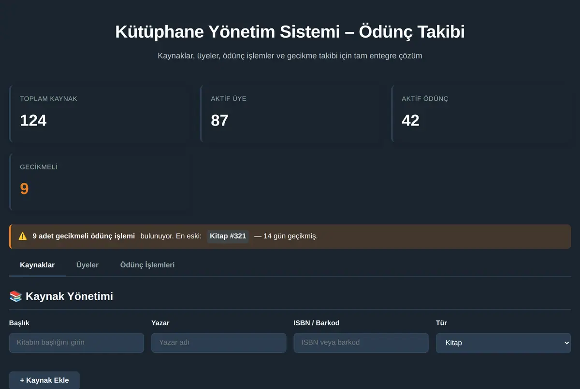Click the Kütüphane Yönetim Sistemi page title

290,32
